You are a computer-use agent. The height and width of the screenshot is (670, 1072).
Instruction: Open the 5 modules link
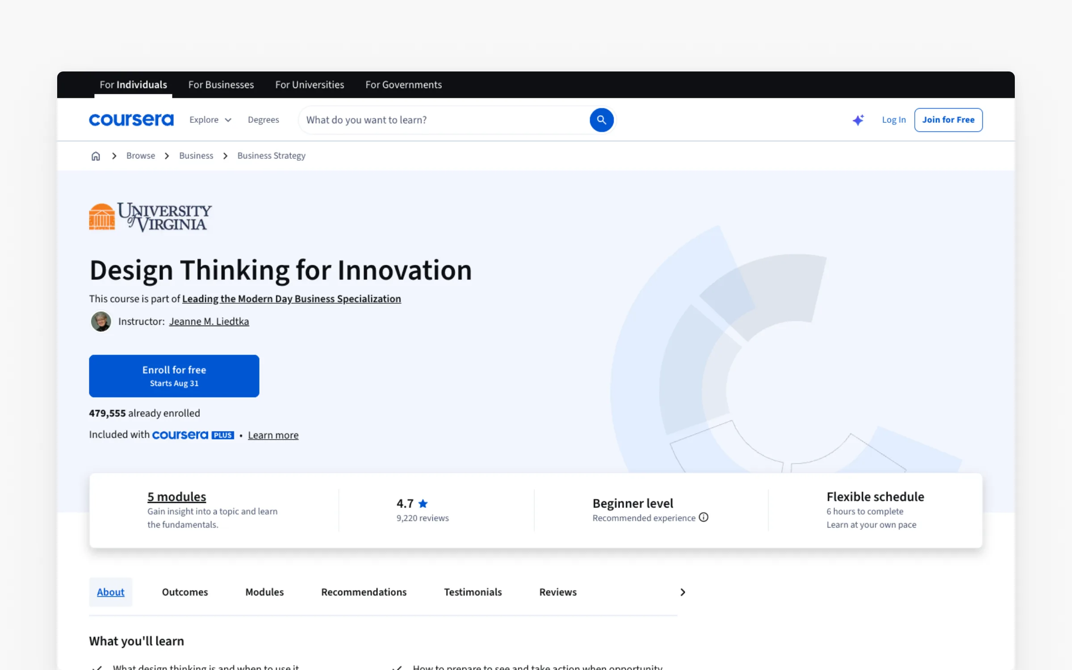tap(177, 497)
